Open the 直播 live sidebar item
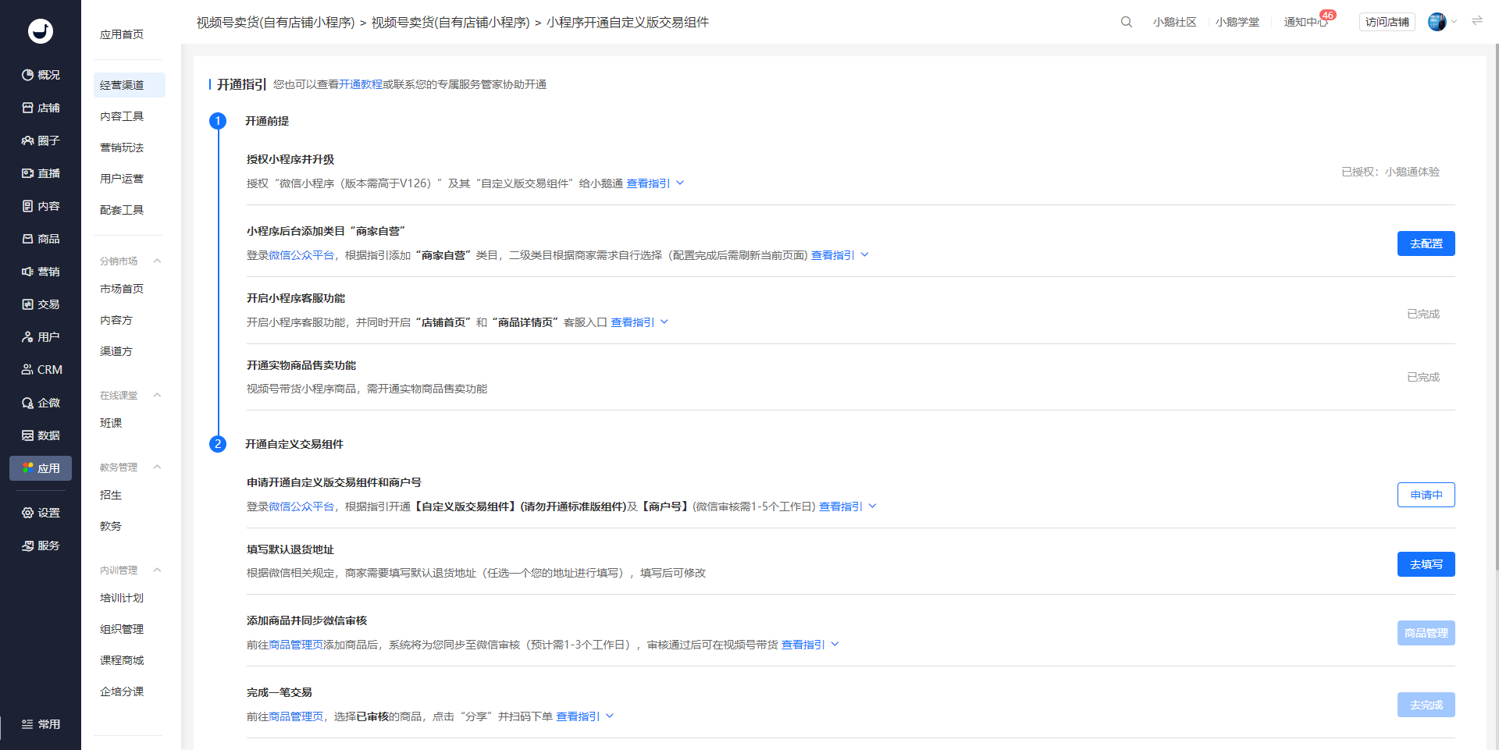Screen dimensions: 1499x750 coord(41,173)
